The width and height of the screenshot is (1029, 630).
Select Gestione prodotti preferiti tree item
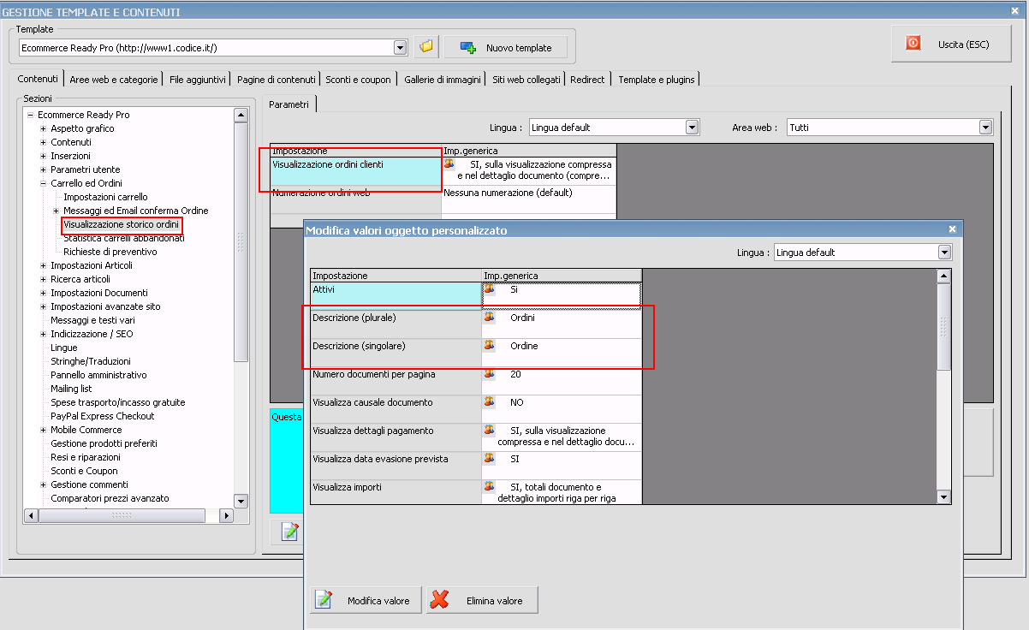[x=104, y=443]
